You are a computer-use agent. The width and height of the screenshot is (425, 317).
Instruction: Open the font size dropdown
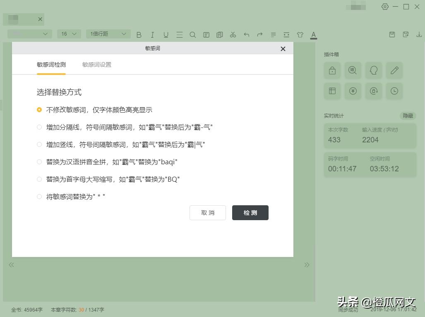pos(69,34)
